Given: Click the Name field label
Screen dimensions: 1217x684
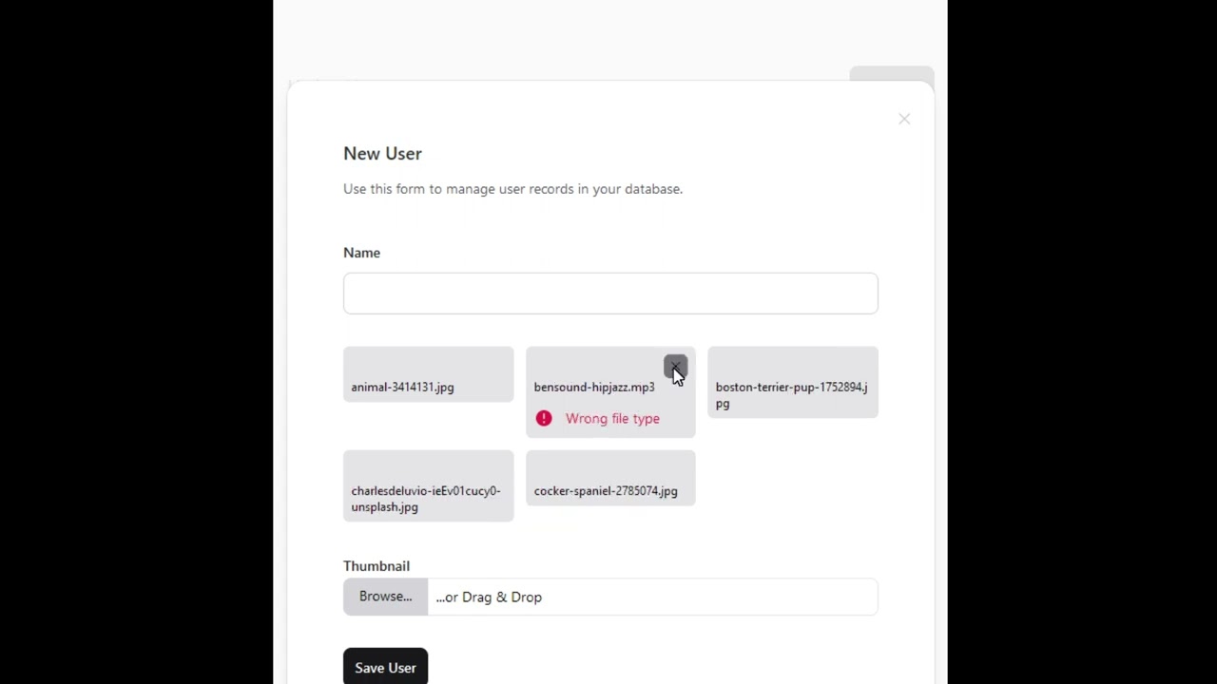Looking at the screenshot, I should click(x=361, y=253).
